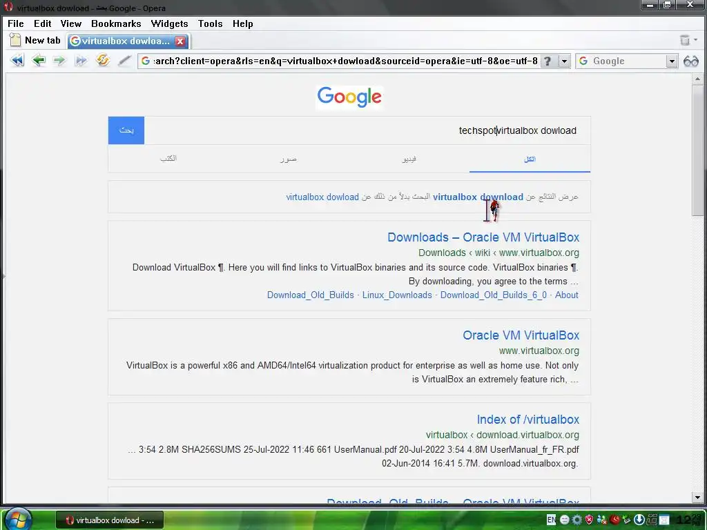Open the Edit menu
Viewport: 707px width, 530px height.
click(x=42, y=23)
